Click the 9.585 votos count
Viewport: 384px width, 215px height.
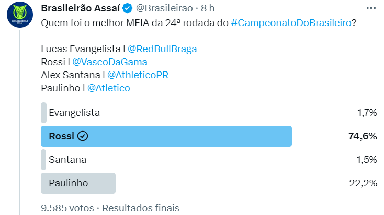tap(67, 208)
